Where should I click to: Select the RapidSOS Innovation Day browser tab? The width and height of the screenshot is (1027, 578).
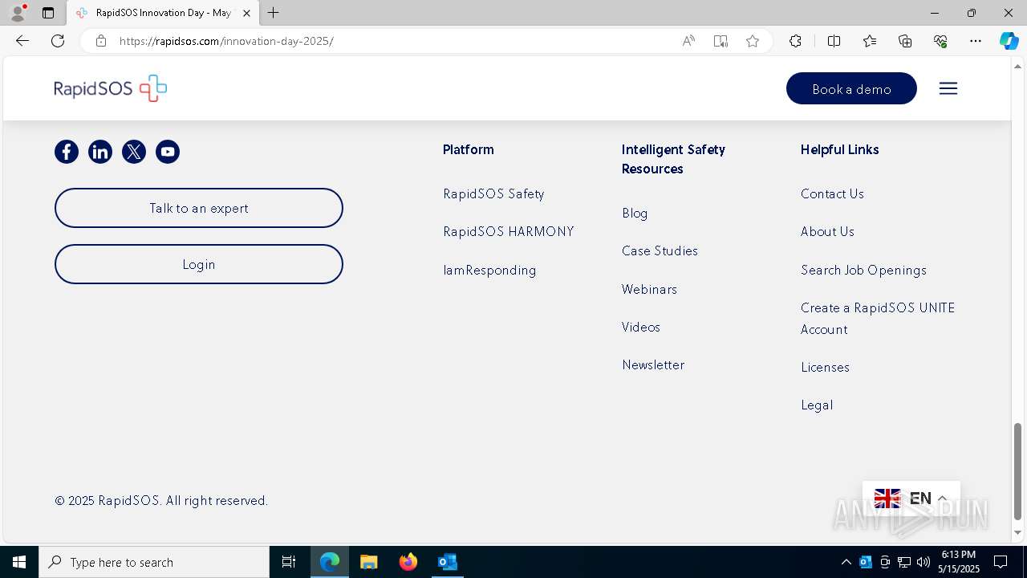click(163, 13)
